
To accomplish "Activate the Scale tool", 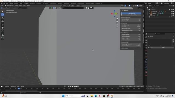I will [2, 25].
